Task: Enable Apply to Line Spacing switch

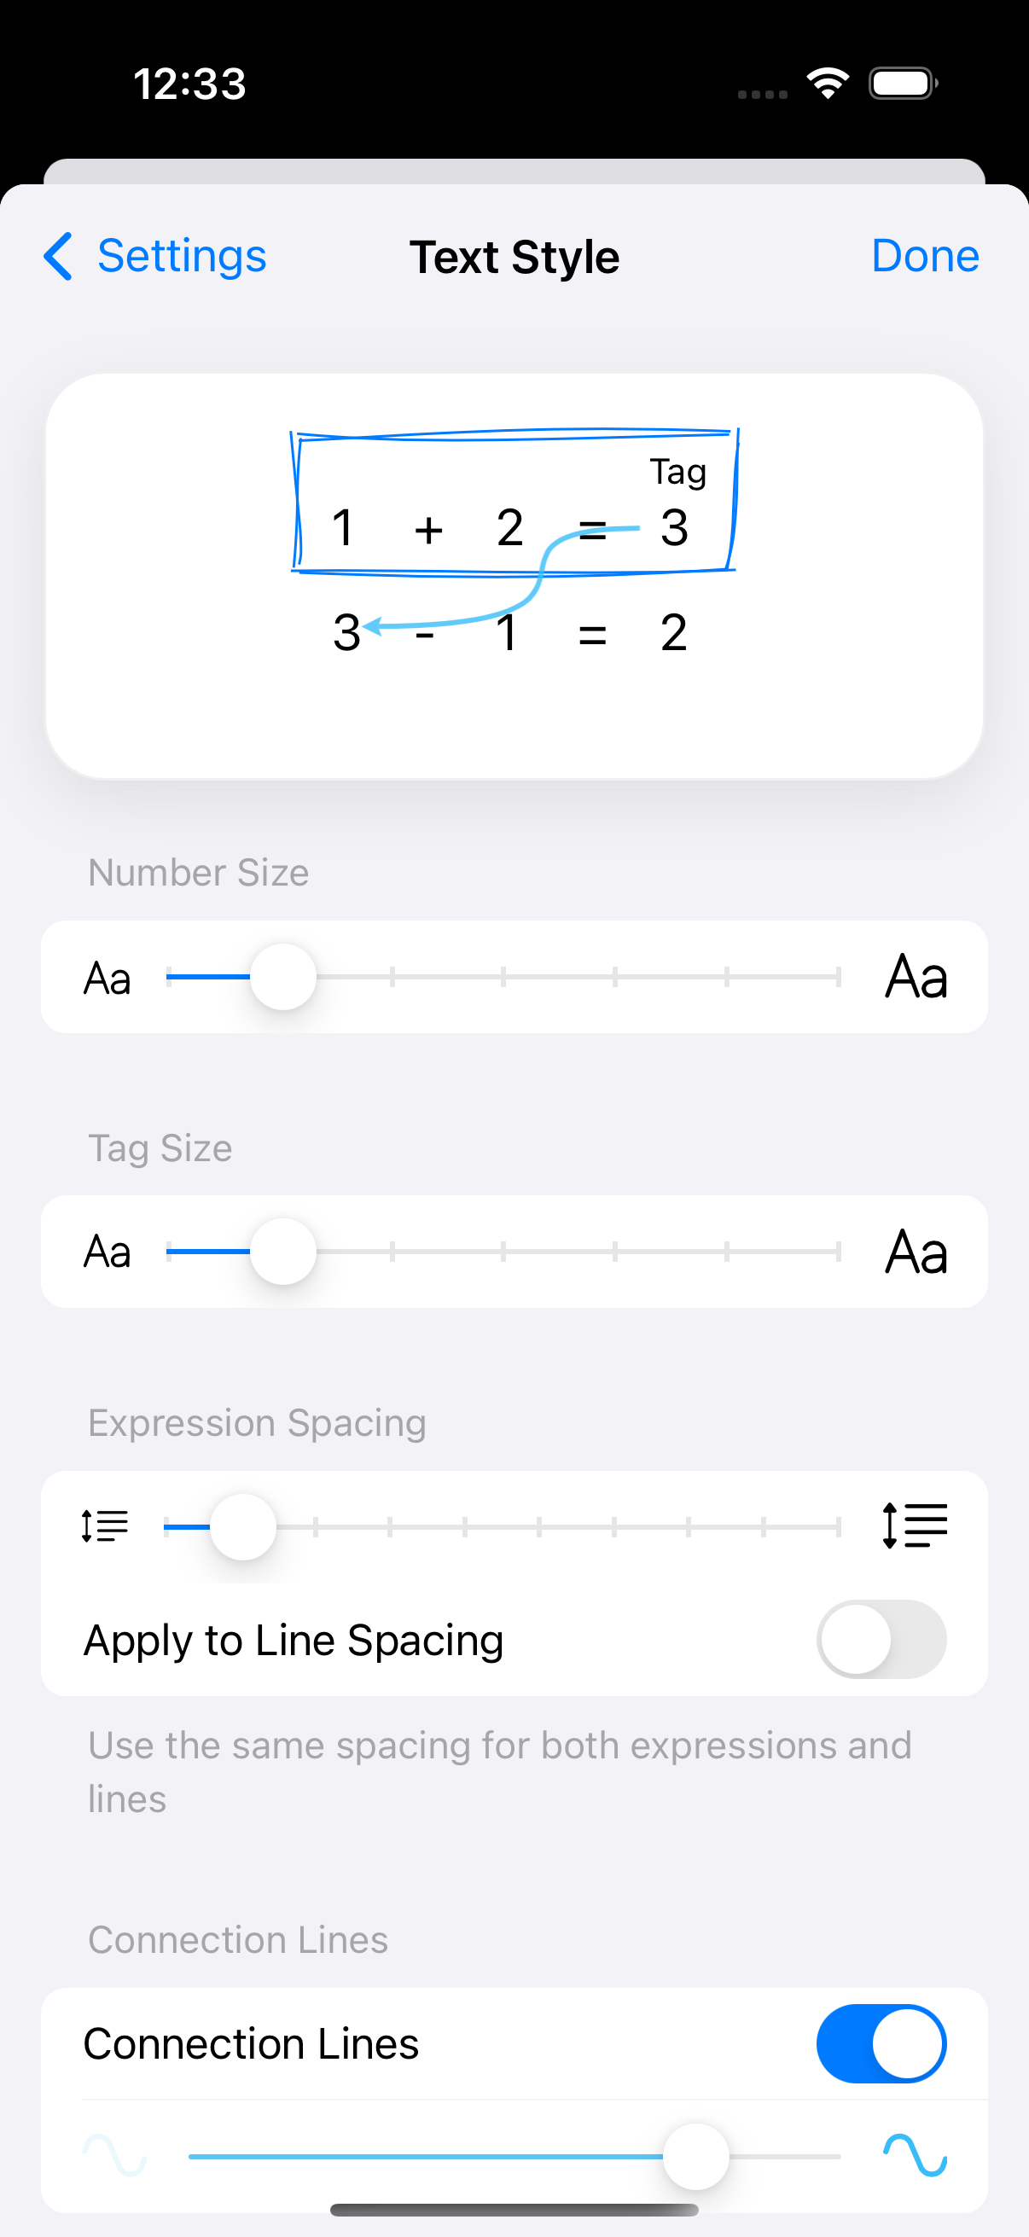Action: pos(881,1640)
